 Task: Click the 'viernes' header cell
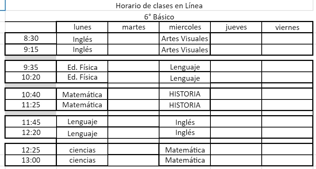tap(287, 27)
